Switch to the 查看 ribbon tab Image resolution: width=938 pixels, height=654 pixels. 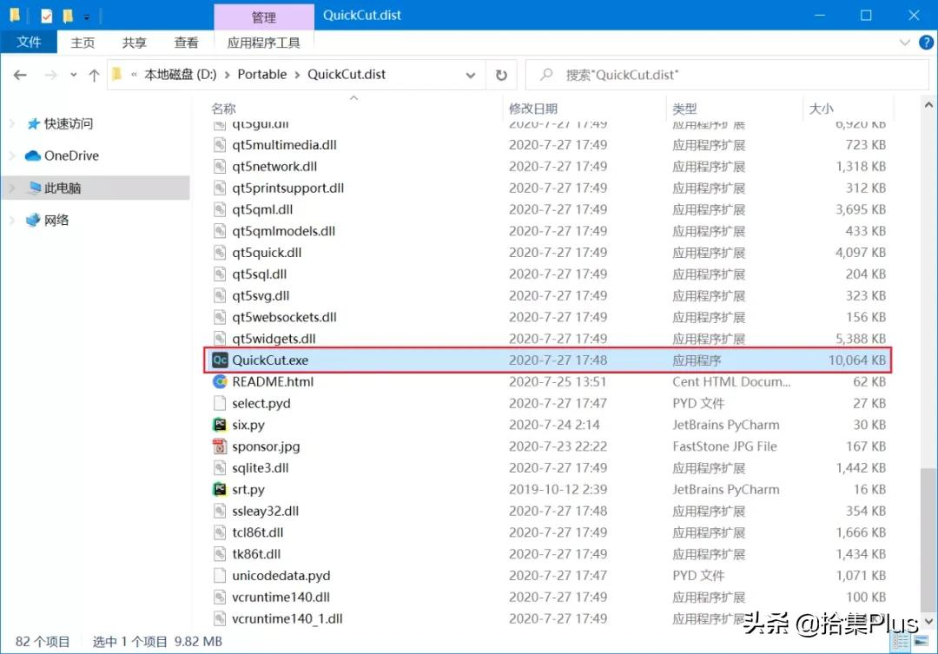pos(186,43)
